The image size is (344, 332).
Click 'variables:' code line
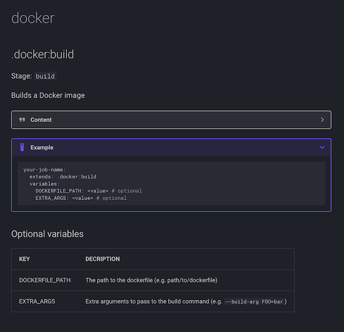[x=45, y=184]
